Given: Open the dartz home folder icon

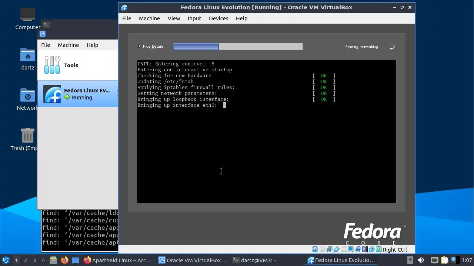Looking at the screenshot, I should 28,59.
